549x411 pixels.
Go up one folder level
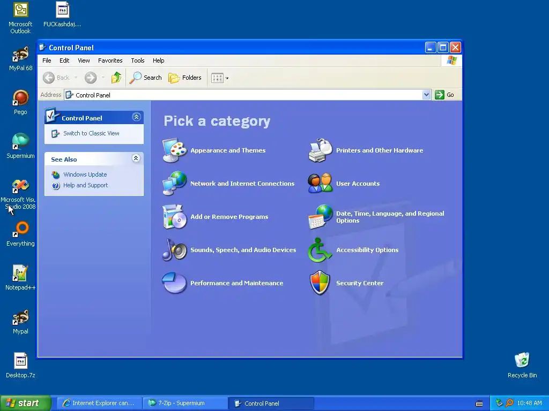[x=116, y=78]
